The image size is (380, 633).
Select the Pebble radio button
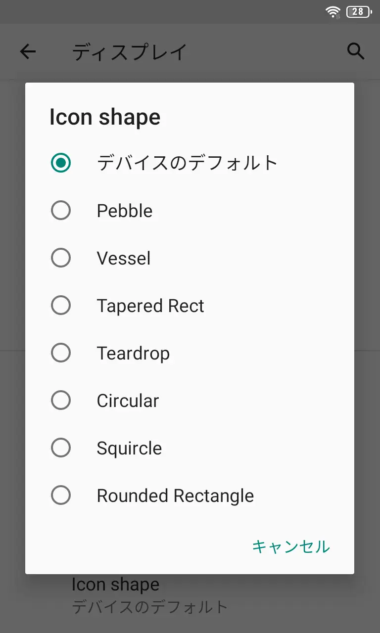tap(61, 211)
